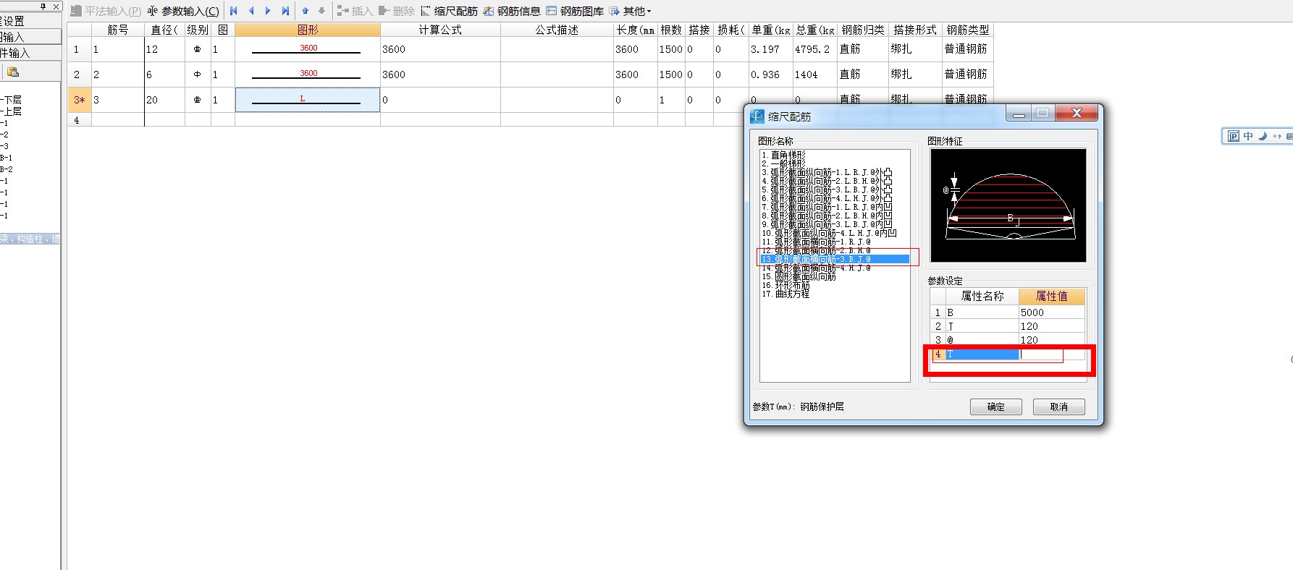Close the left side panel
Image resolution: width=1293 pixels, height=570 pixels.
(56, 6)
